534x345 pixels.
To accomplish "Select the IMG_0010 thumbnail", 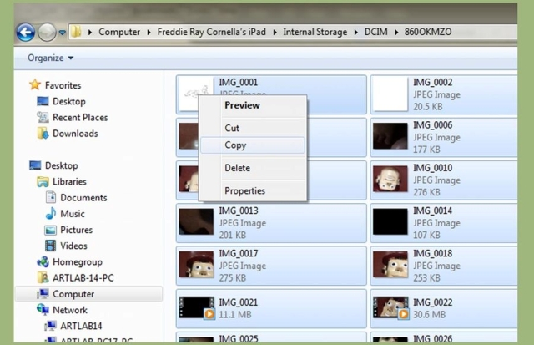I will [390, 179].
